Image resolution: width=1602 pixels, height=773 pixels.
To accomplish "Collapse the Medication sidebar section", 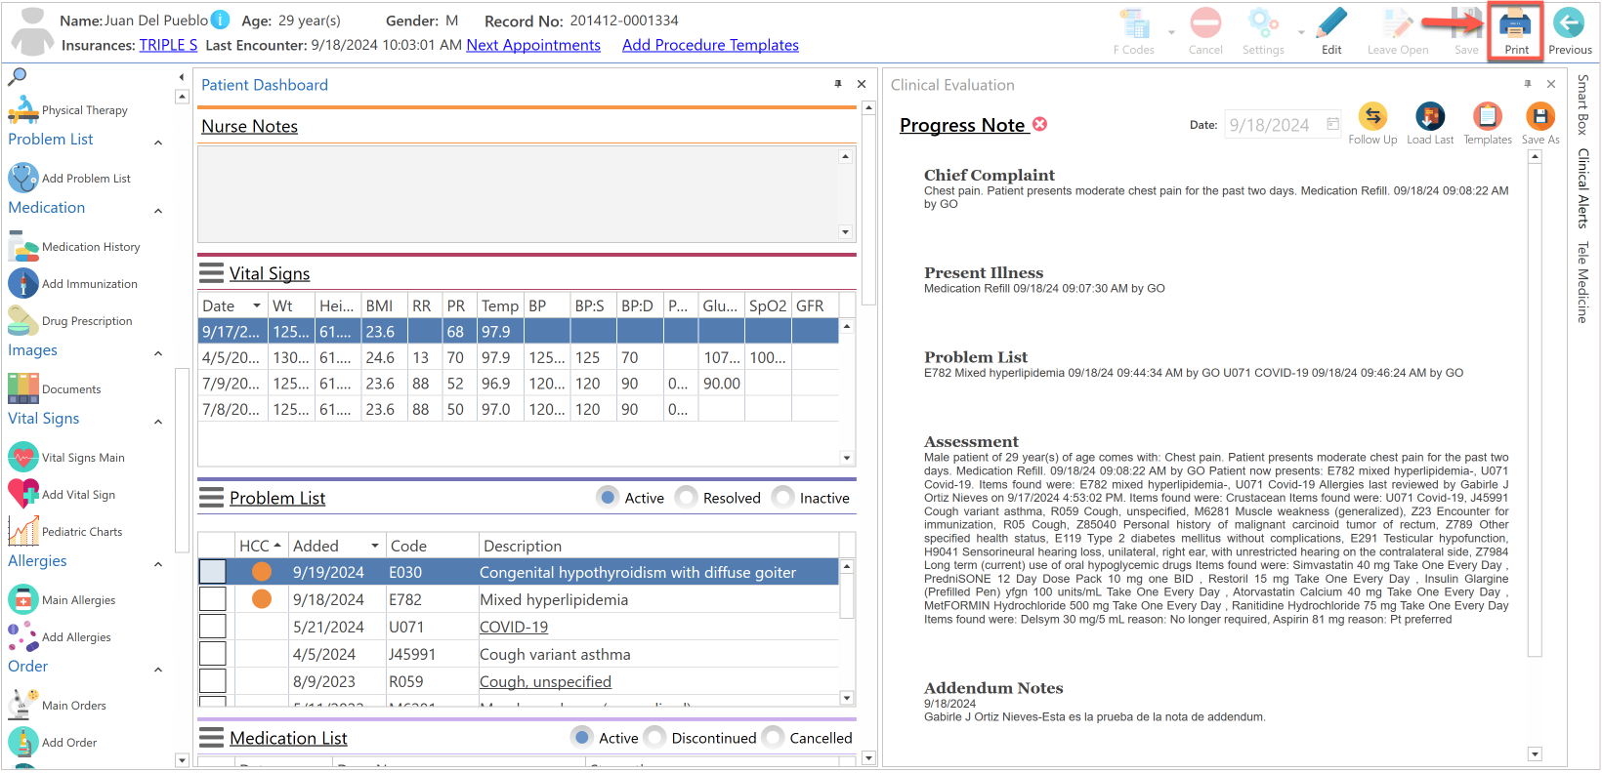I will pyautogui.click(x=158, y=211).
